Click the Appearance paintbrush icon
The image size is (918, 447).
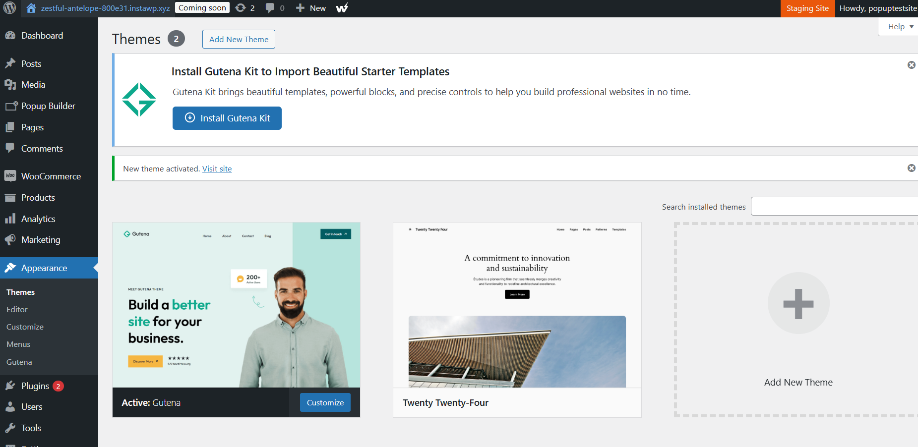click(x=10, y=268)
